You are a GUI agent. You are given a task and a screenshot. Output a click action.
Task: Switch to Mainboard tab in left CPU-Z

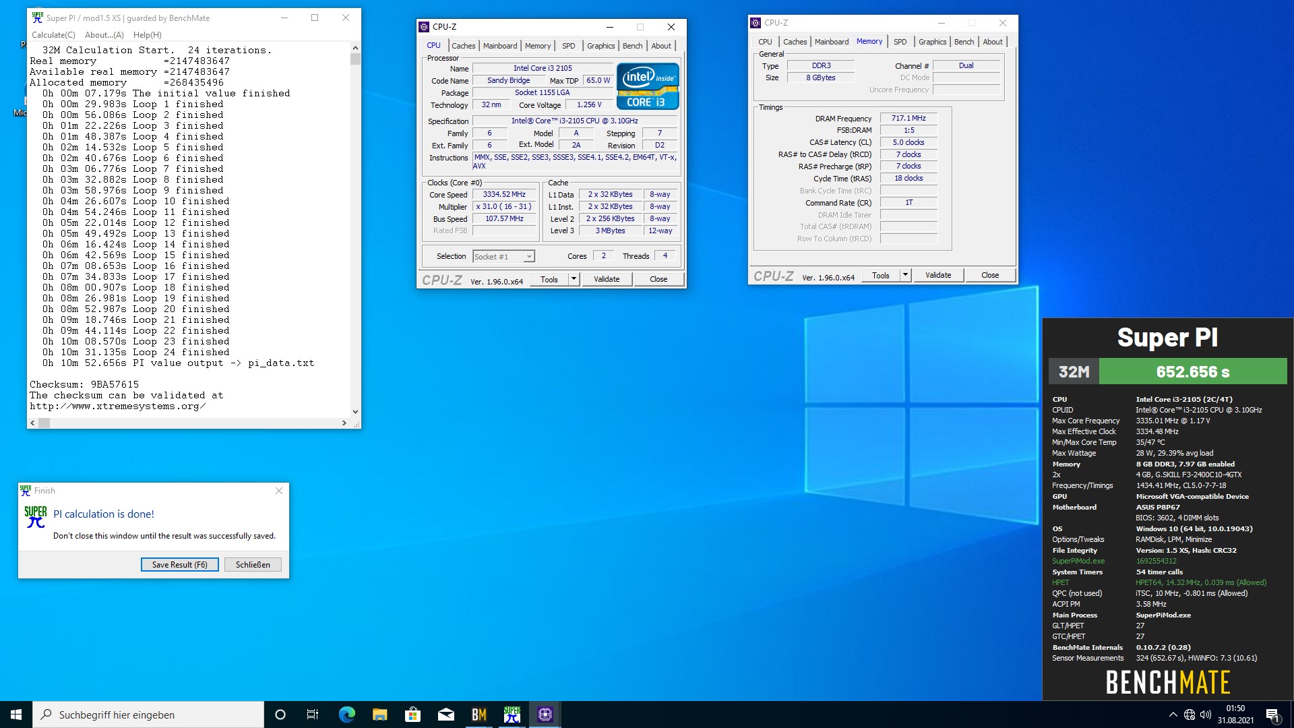(x=500, y=46)
